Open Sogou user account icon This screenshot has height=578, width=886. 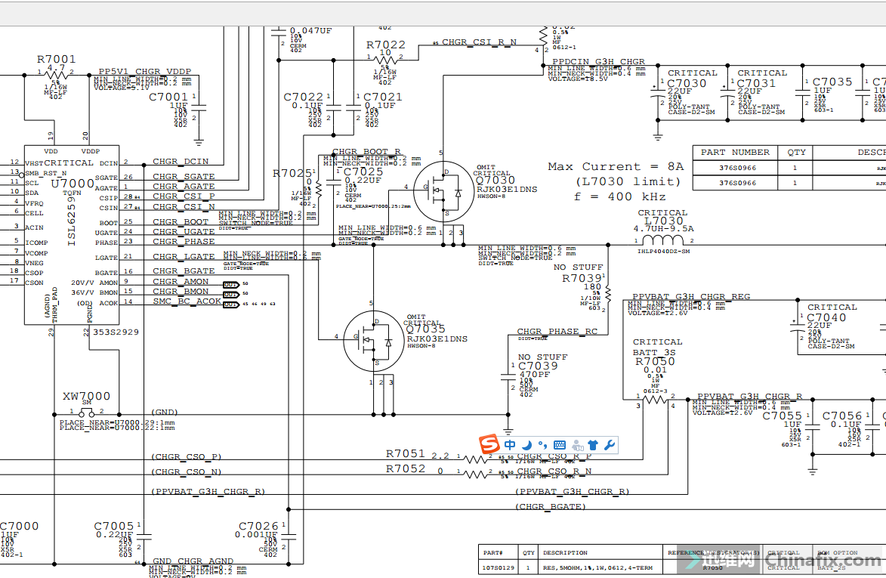[x=577, y=445]
